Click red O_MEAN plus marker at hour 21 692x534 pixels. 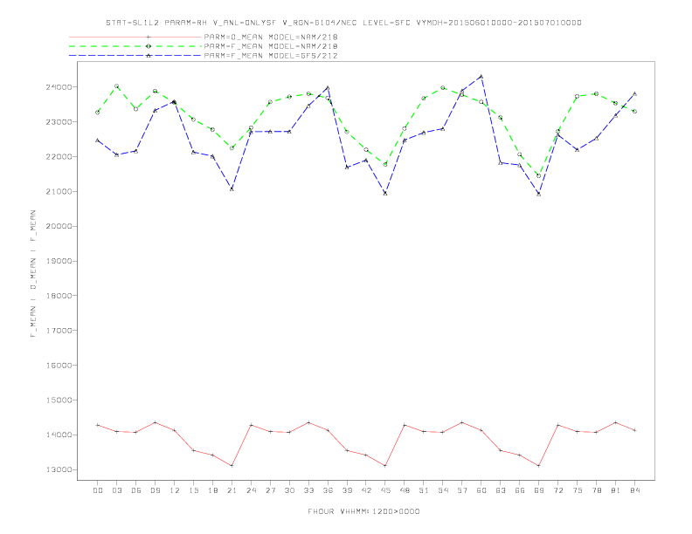coord(232,466)
